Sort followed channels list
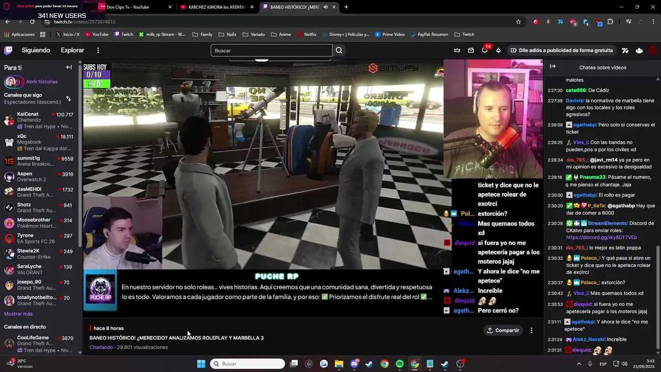This screenshot has width=661, height=372. [x=68, y=98]
